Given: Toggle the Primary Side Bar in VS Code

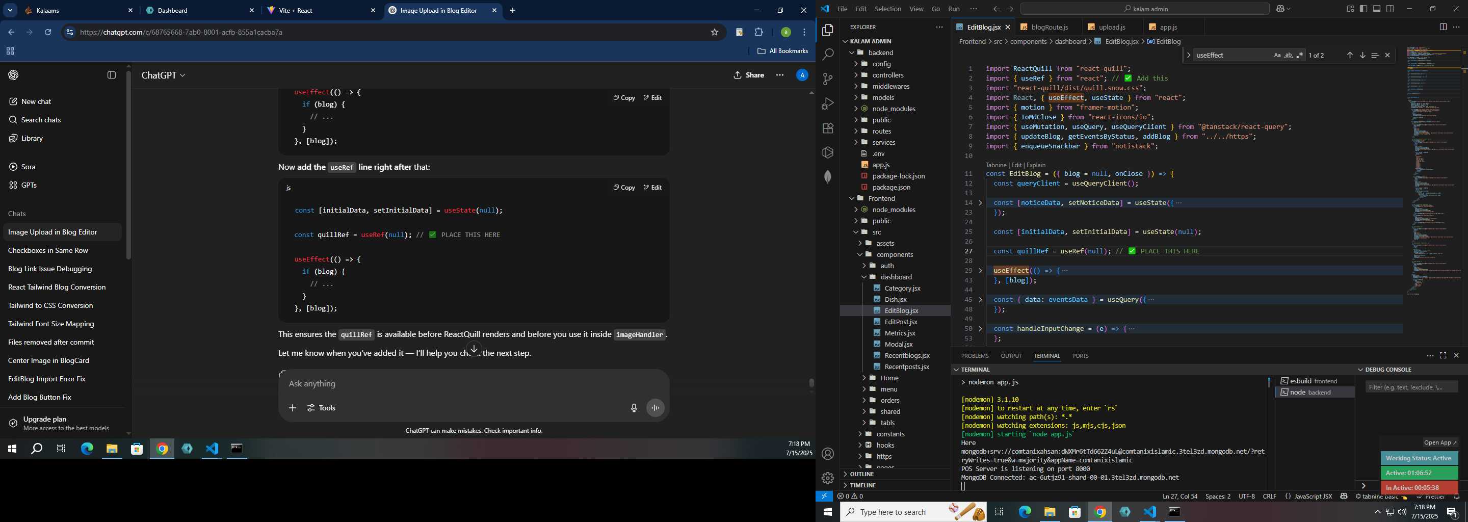Looking at the screenshot, I should coord(1364,9).
